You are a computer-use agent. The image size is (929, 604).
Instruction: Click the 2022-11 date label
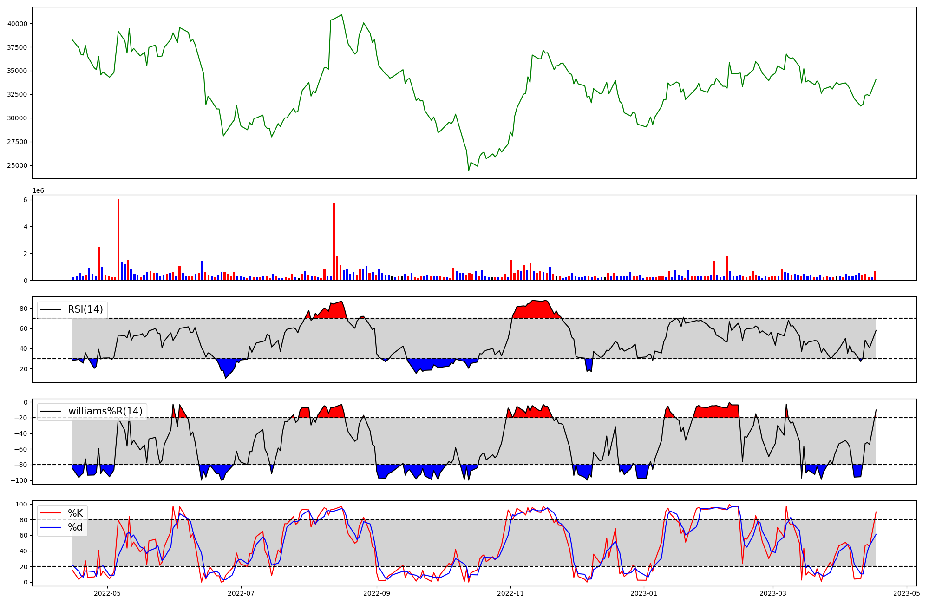tap(510, 593)
